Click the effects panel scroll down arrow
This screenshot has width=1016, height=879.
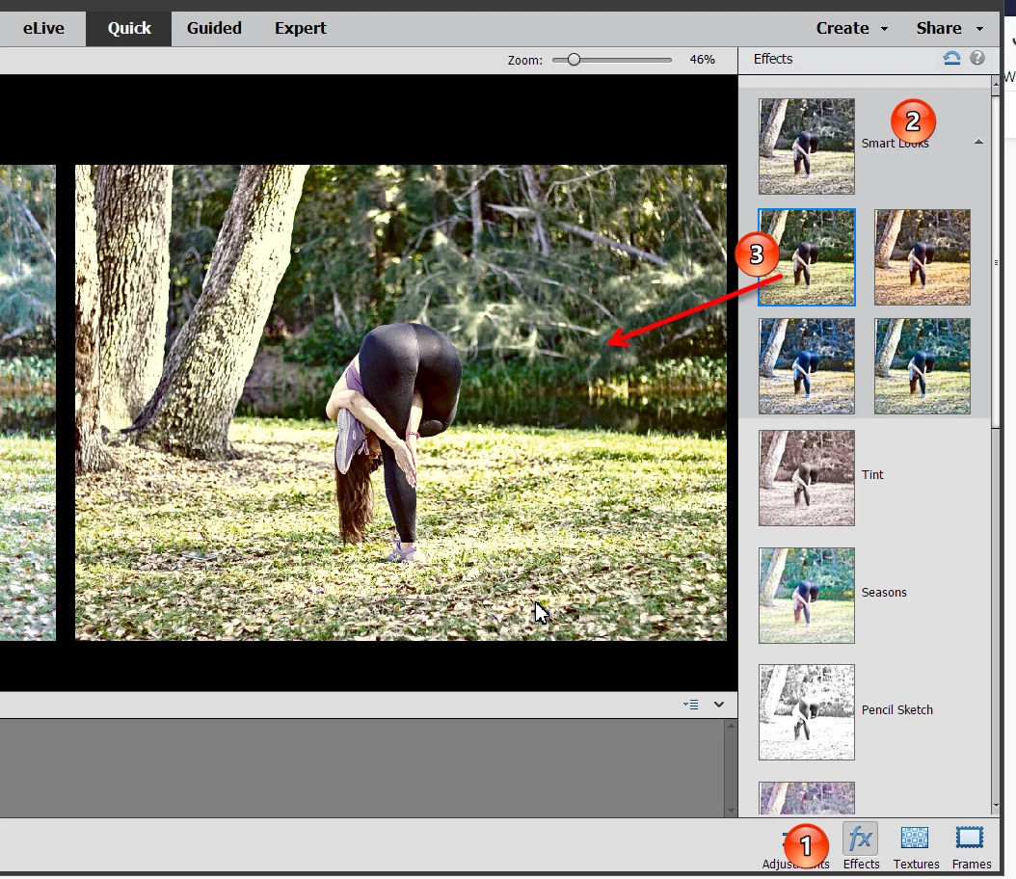pos(996,806)
